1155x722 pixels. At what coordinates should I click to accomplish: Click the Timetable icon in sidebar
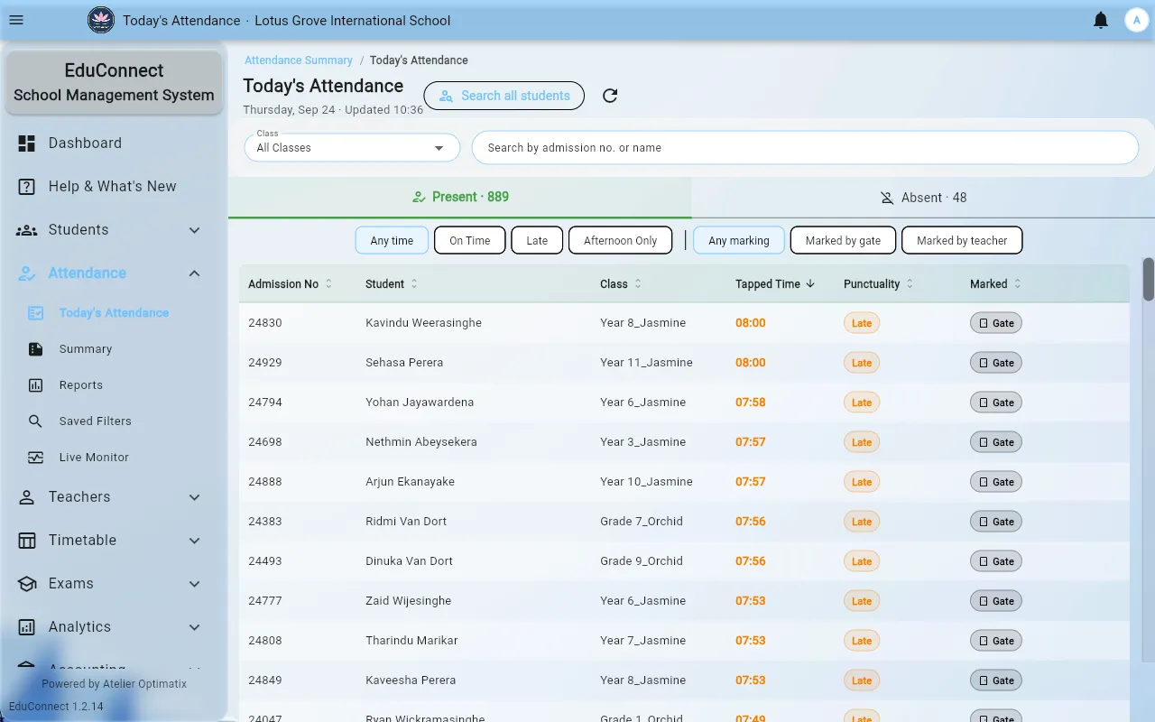click(x=27, y=541)
